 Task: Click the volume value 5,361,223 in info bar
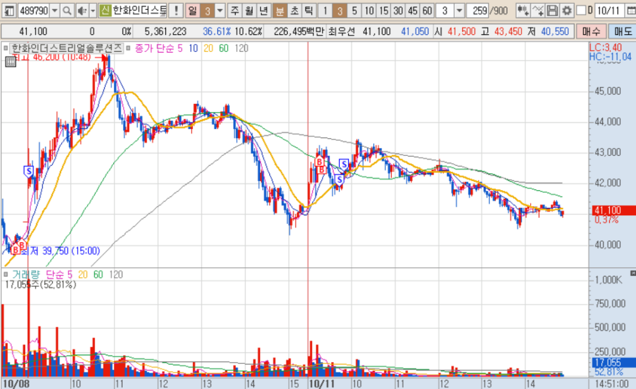point(165,31)
